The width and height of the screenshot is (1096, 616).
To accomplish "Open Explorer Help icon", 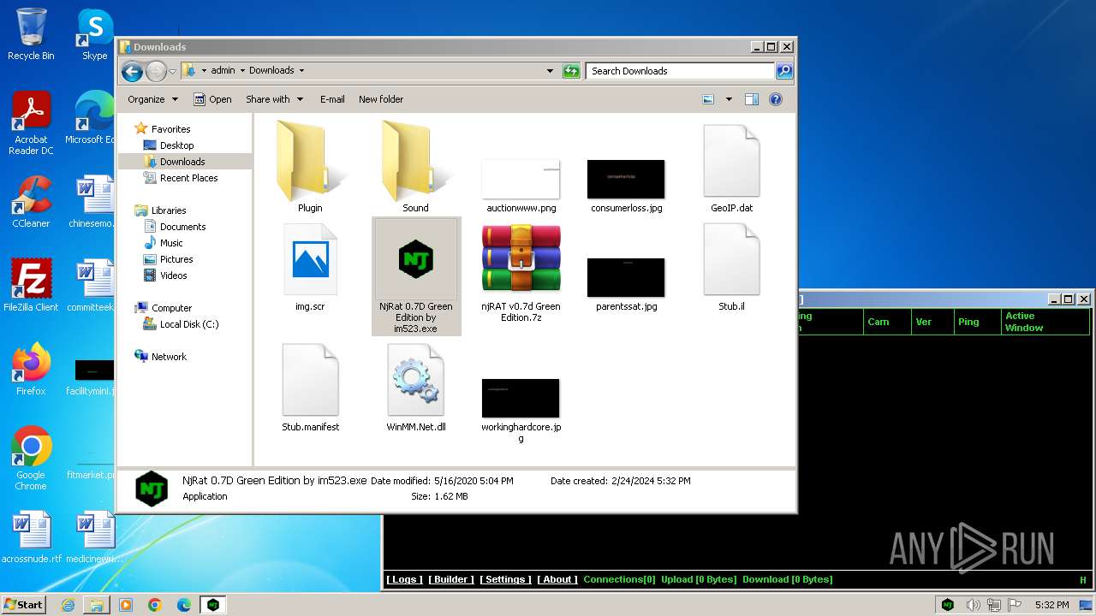I will (776, 99).
